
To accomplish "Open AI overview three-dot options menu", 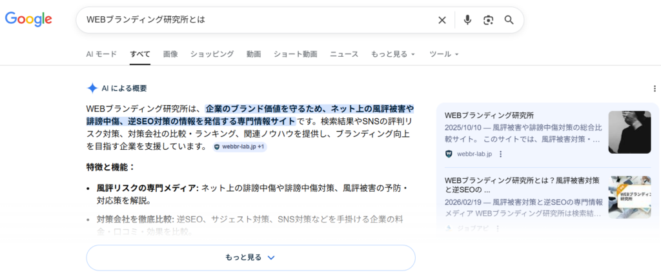I will [655, 88].
